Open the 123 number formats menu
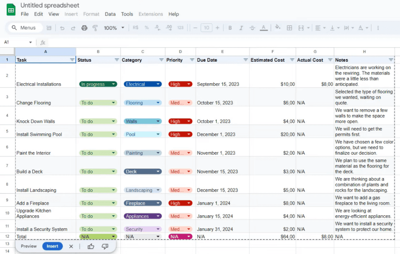The height and width of the screenshot is (254, 400). pyautogui.click(x=180, y=28)
